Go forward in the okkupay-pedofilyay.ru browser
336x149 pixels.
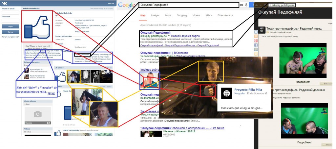click(261, 5)
